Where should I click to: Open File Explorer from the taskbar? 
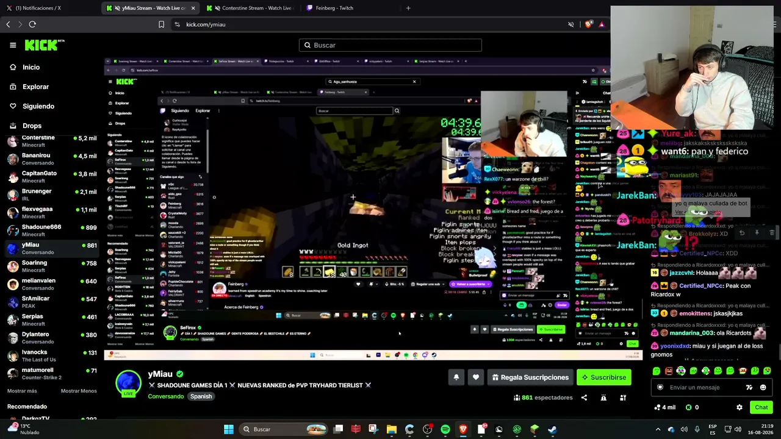pyautogui.click(x=392, y=429)
